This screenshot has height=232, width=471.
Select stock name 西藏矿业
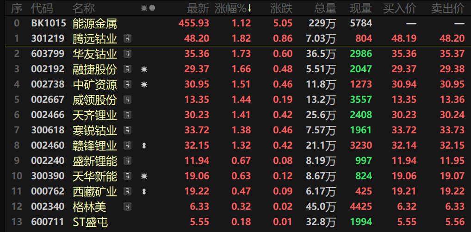pyautogui.click(x=95, y=191)
